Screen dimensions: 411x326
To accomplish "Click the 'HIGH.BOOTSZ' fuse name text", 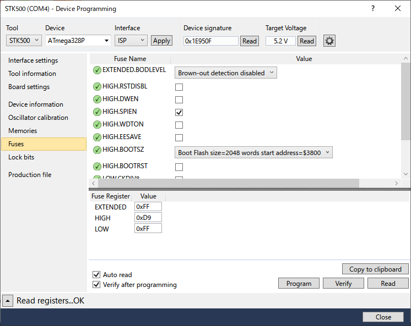I will click(x=123, y=150).
